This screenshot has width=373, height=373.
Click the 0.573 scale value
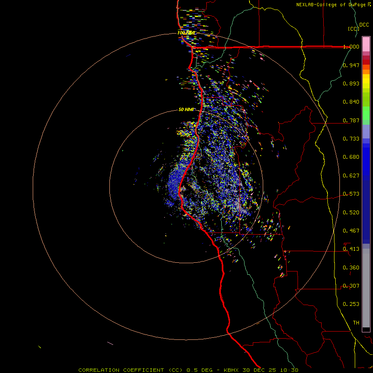[x=351, y=194]
